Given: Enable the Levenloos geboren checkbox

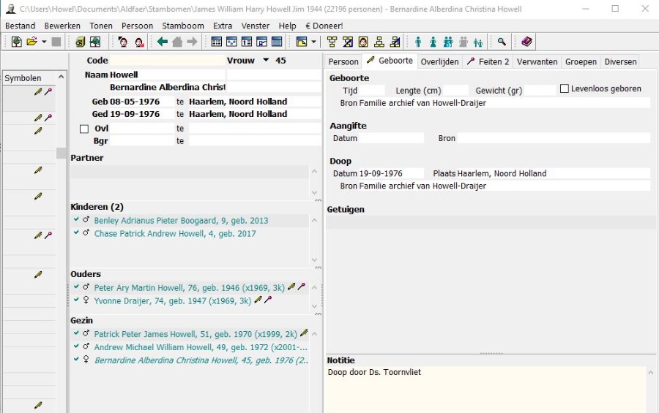Looking at the screenshot, I should click(565, 89).
